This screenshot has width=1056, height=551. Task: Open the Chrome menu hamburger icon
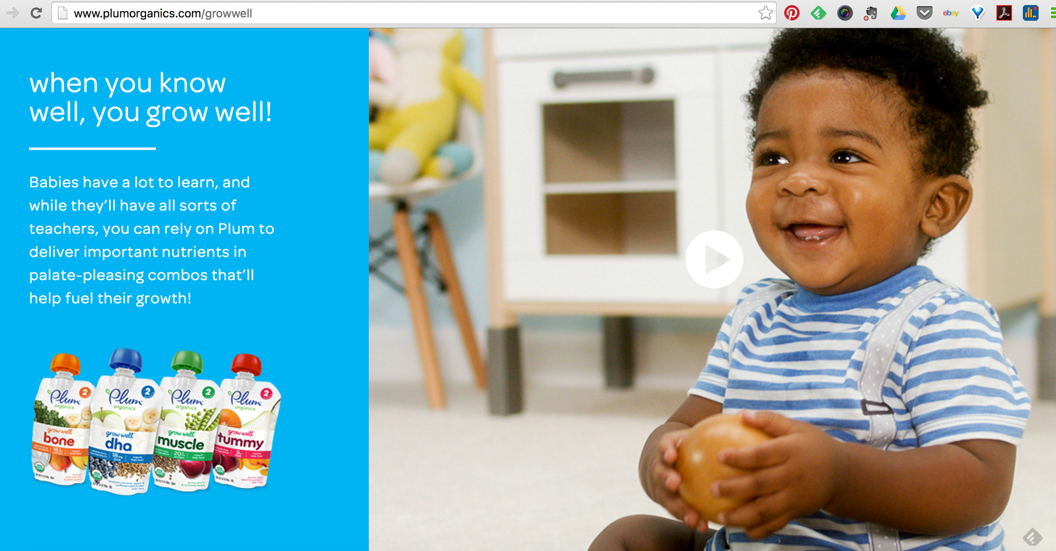click(1053, 13)
